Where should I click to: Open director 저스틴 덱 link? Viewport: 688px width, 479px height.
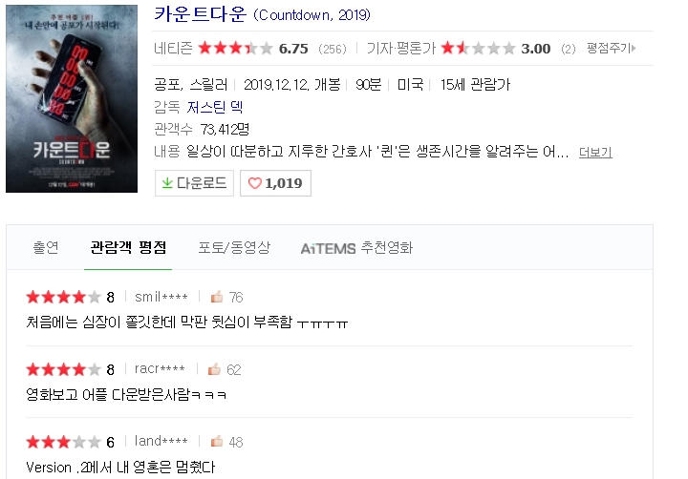215,107
